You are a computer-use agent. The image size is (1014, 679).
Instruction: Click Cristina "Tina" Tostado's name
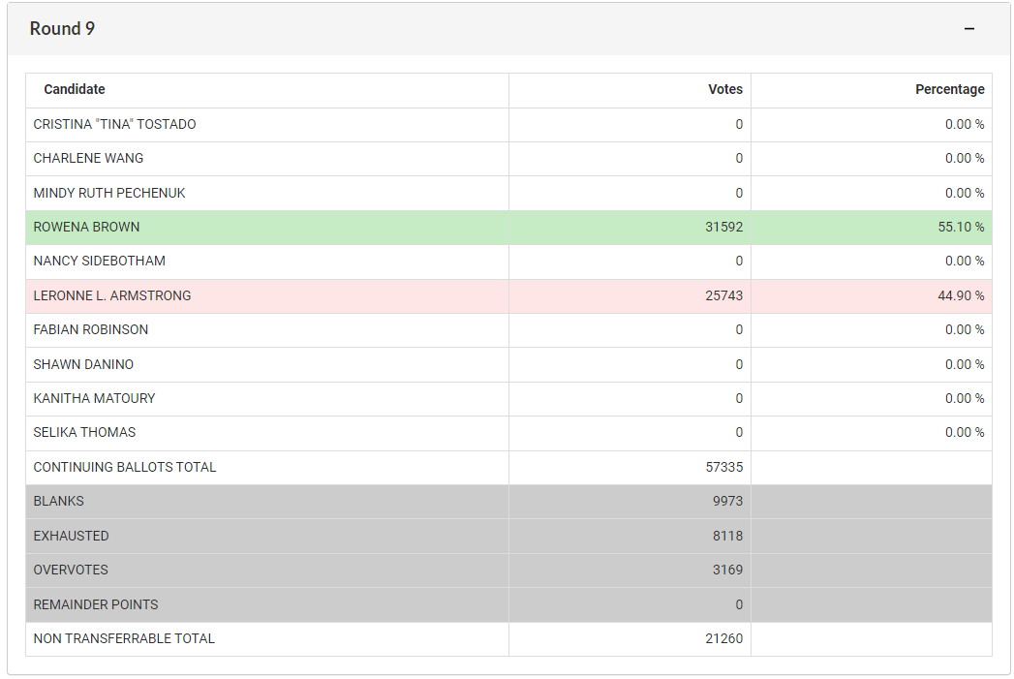(114, 124)
